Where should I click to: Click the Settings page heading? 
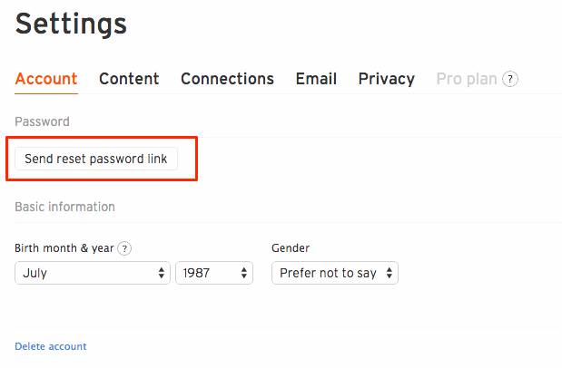coord(71,24)
